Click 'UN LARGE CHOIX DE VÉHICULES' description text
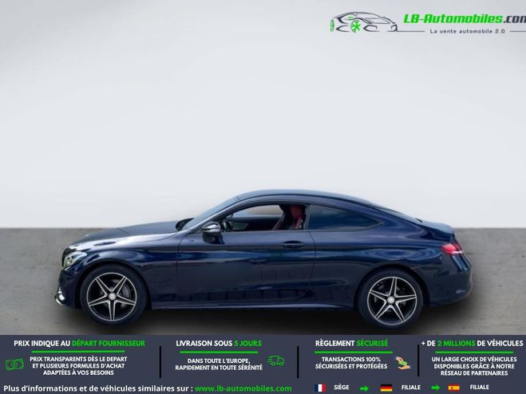This screenshot has width=526, height=394. (x=474, y=366)
